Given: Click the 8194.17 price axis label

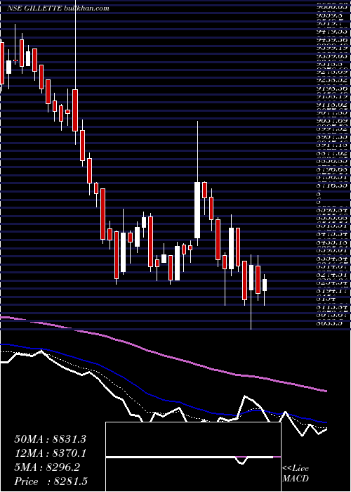Looking at the screenshot, I should pos(331,291).
